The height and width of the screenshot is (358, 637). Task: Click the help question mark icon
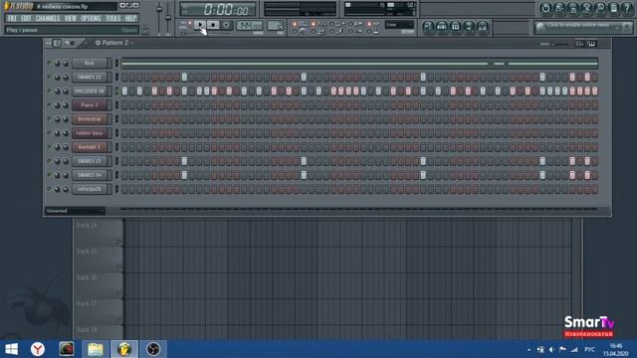[x=627, y=8]
